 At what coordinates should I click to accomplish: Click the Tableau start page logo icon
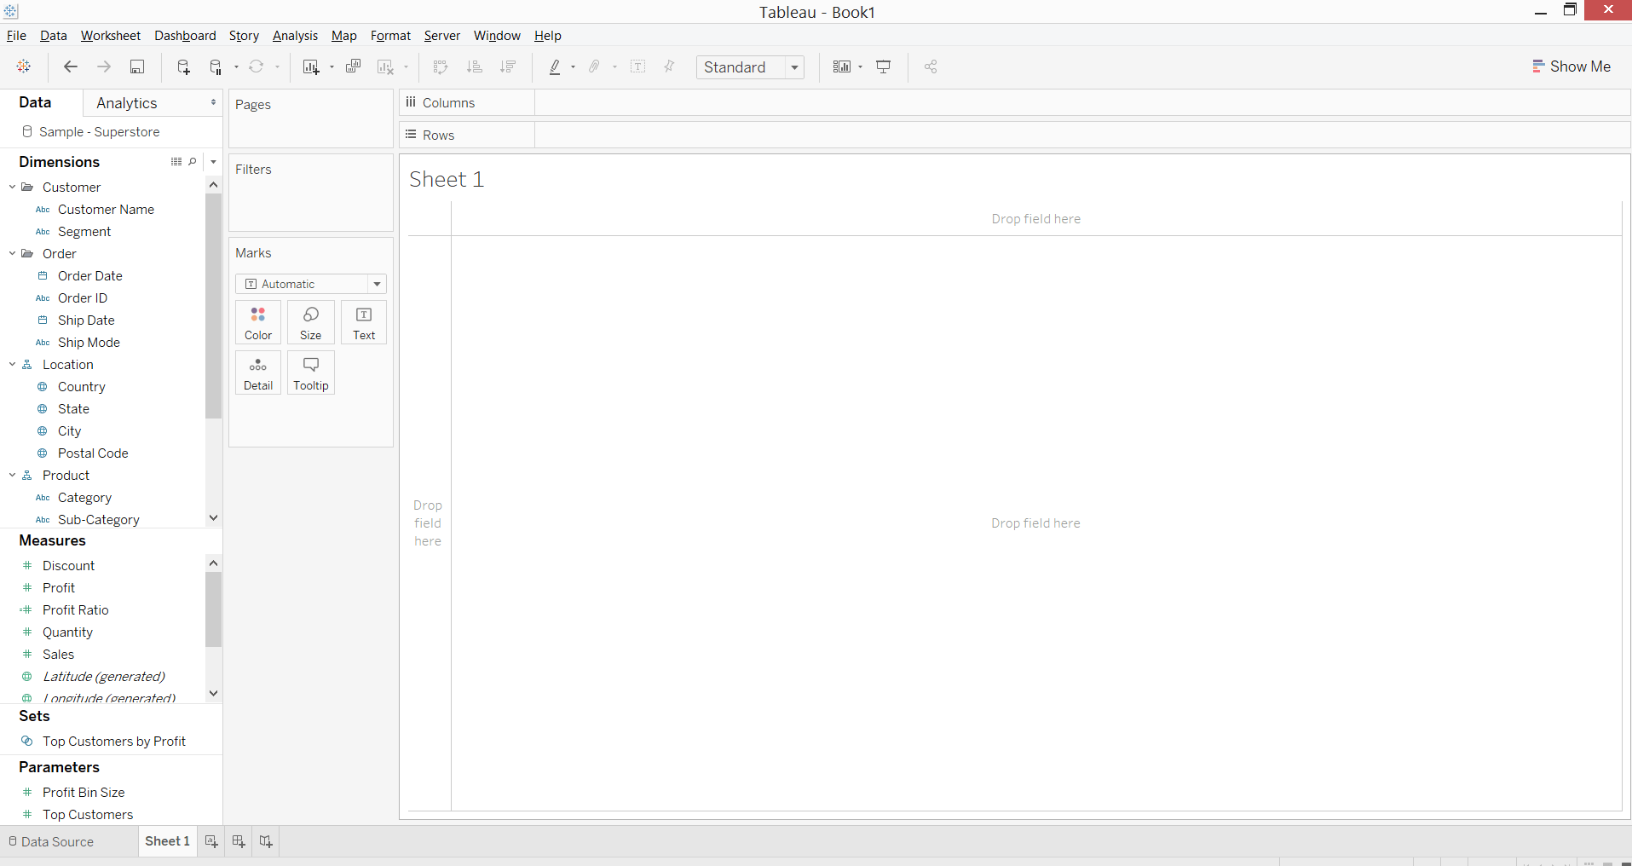pyautogui.click(x=24, y=66)
